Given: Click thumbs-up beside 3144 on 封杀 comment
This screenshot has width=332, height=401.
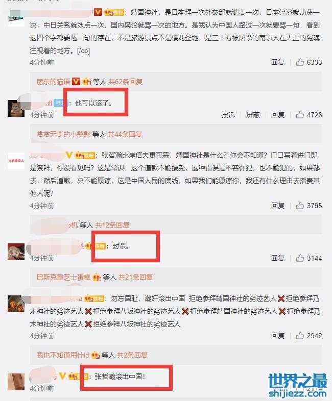Looking at the screenshot, I should [300, 258].
